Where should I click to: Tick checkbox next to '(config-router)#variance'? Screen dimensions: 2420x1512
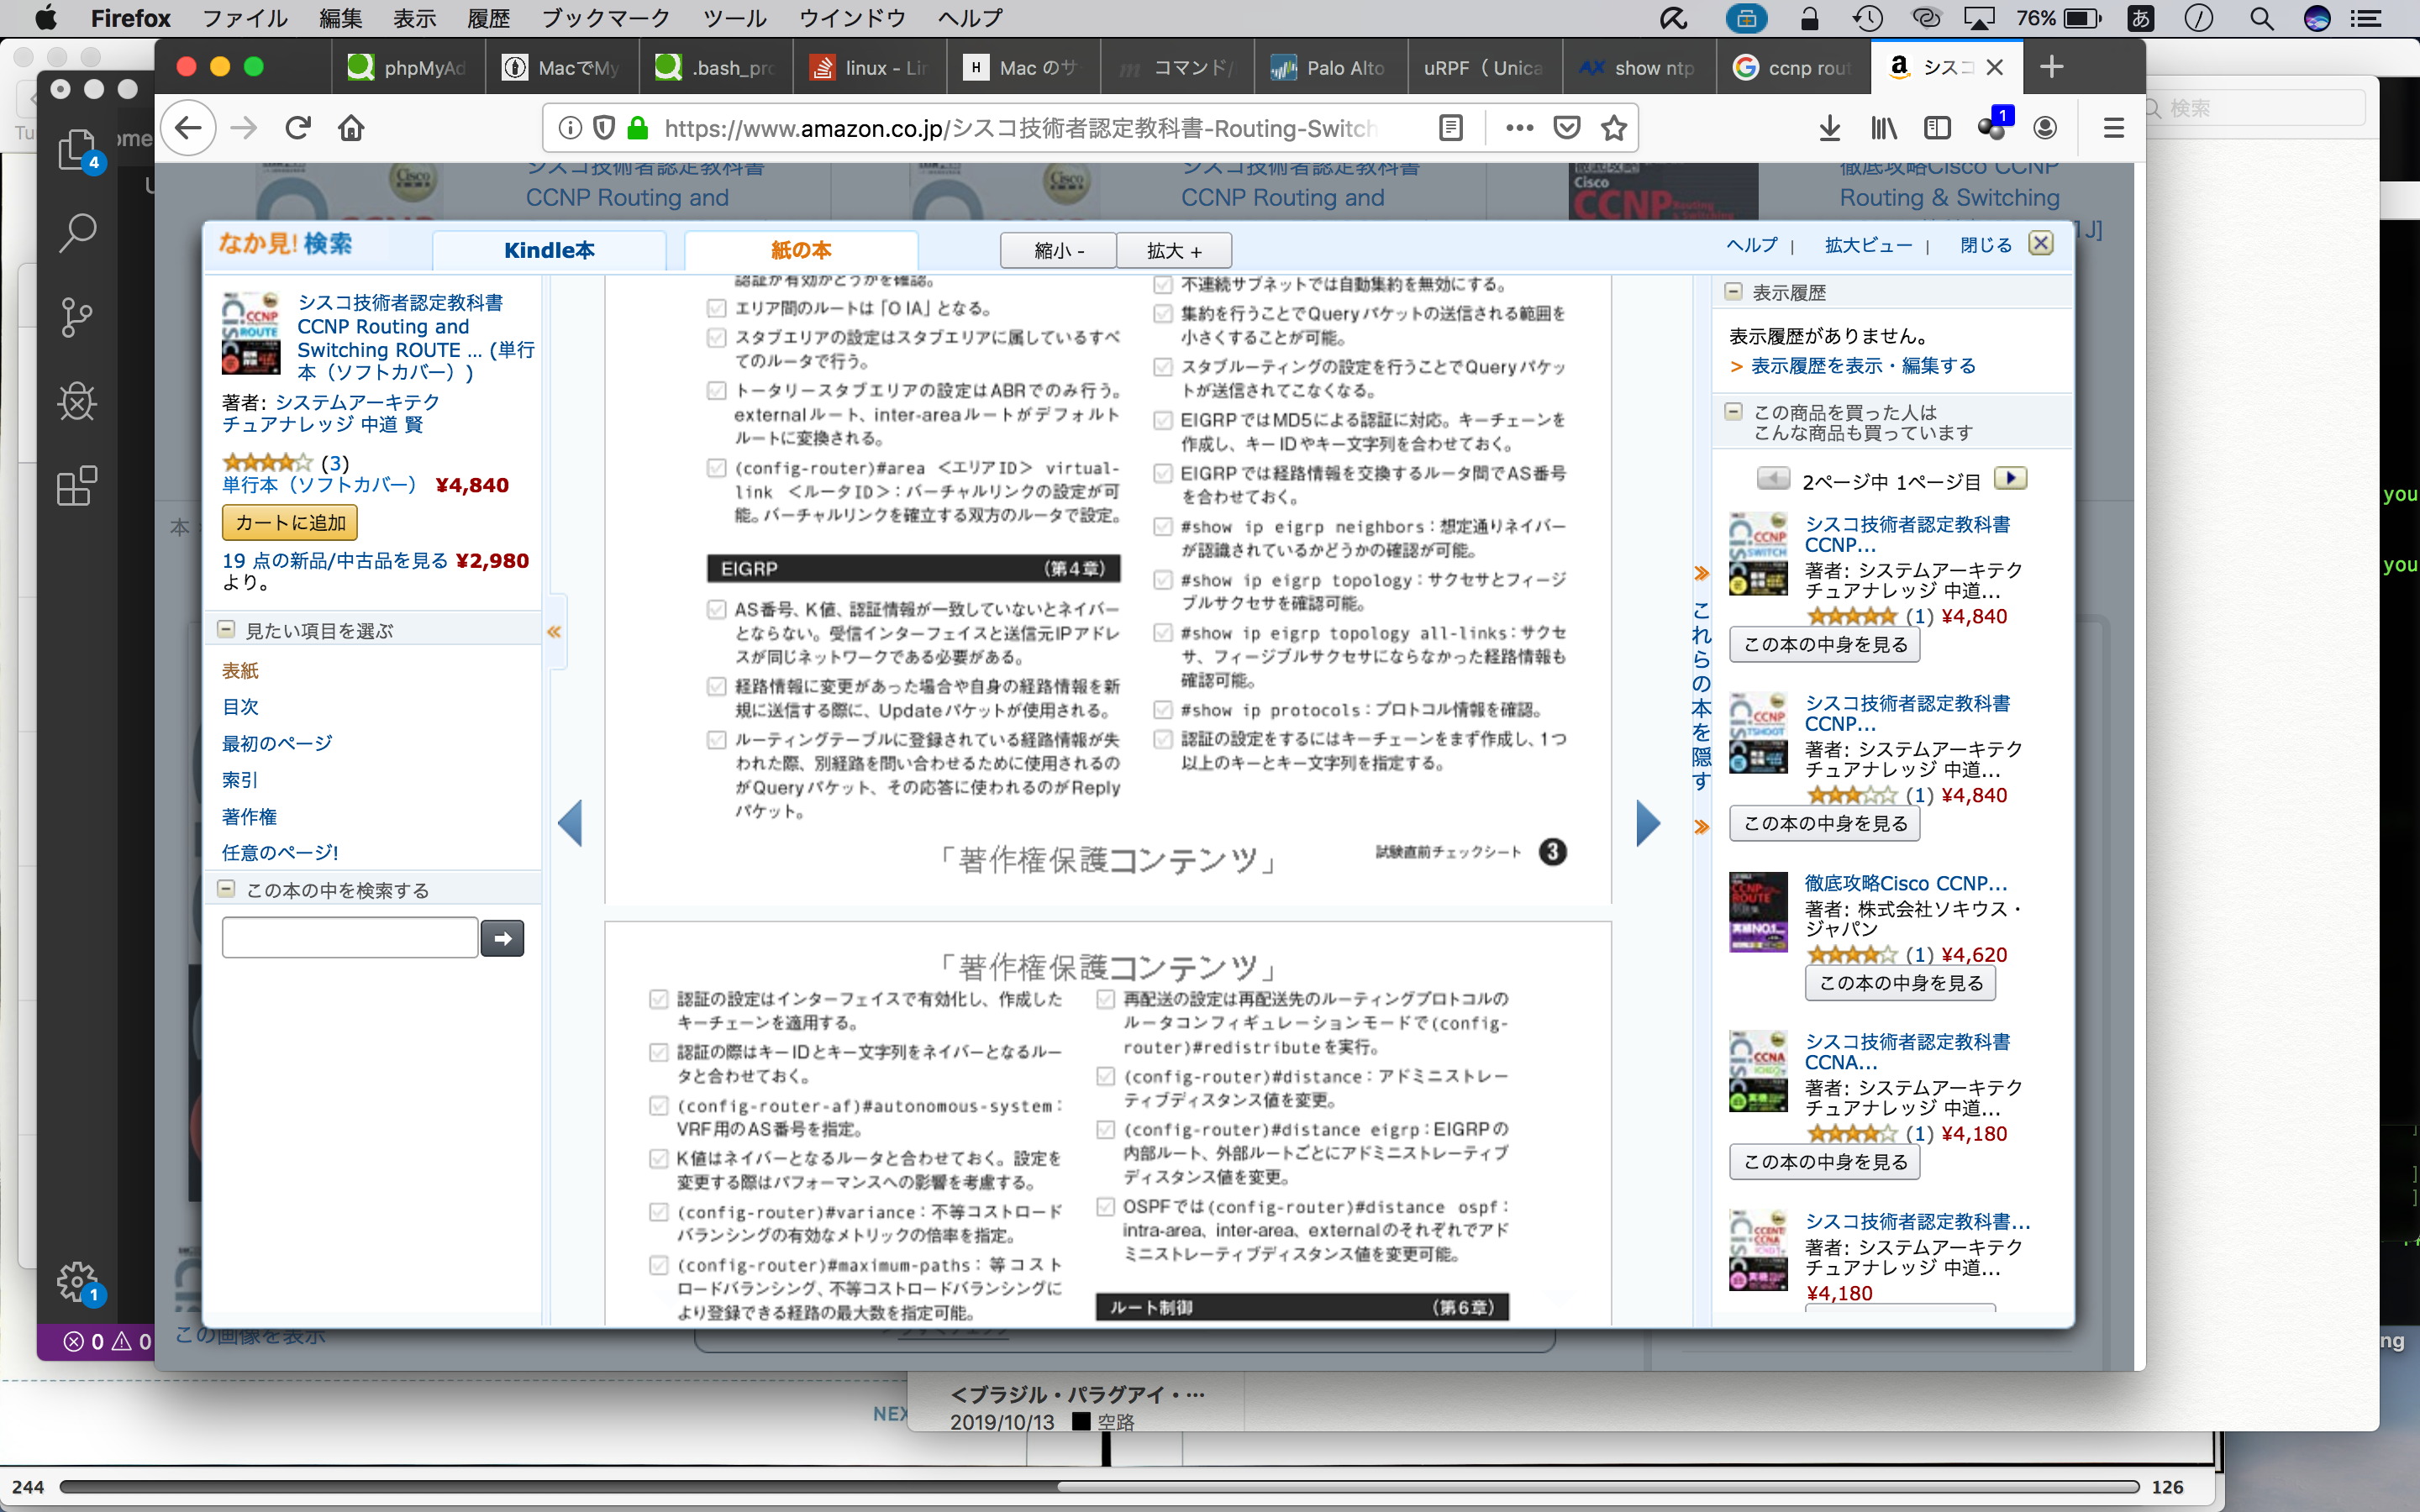pos(658,1212)
